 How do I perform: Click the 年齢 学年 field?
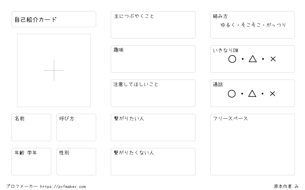point(31,162)
